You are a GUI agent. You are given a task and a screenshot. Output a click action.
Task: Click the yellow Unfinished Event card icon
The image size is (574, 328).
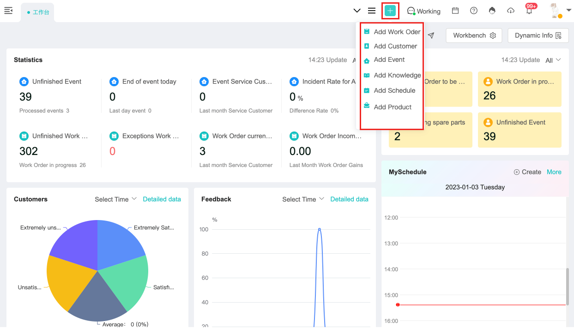488,123
